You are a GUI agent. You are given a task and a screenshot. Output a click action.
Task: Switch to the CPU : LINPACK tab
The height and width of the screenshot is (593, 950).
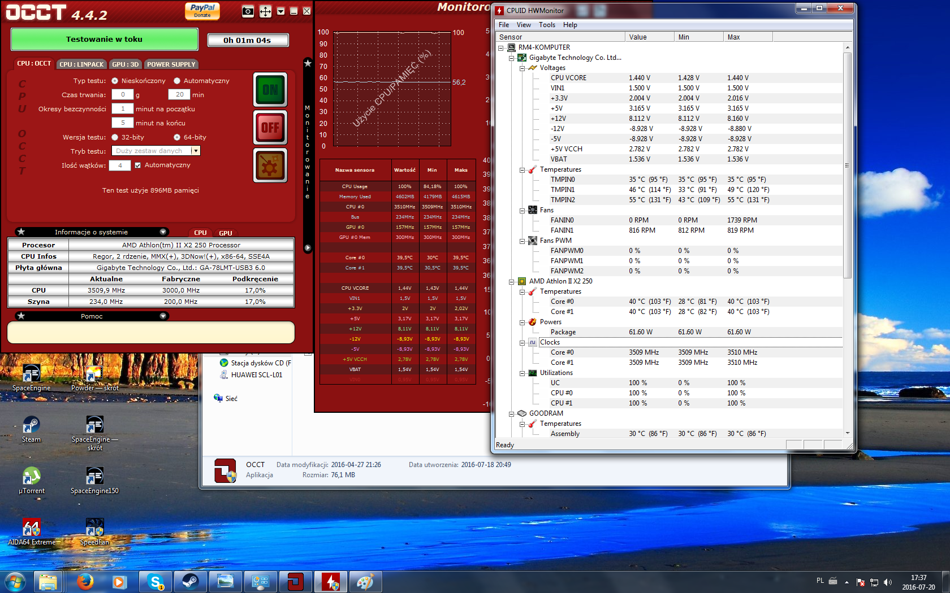(81, 64)
